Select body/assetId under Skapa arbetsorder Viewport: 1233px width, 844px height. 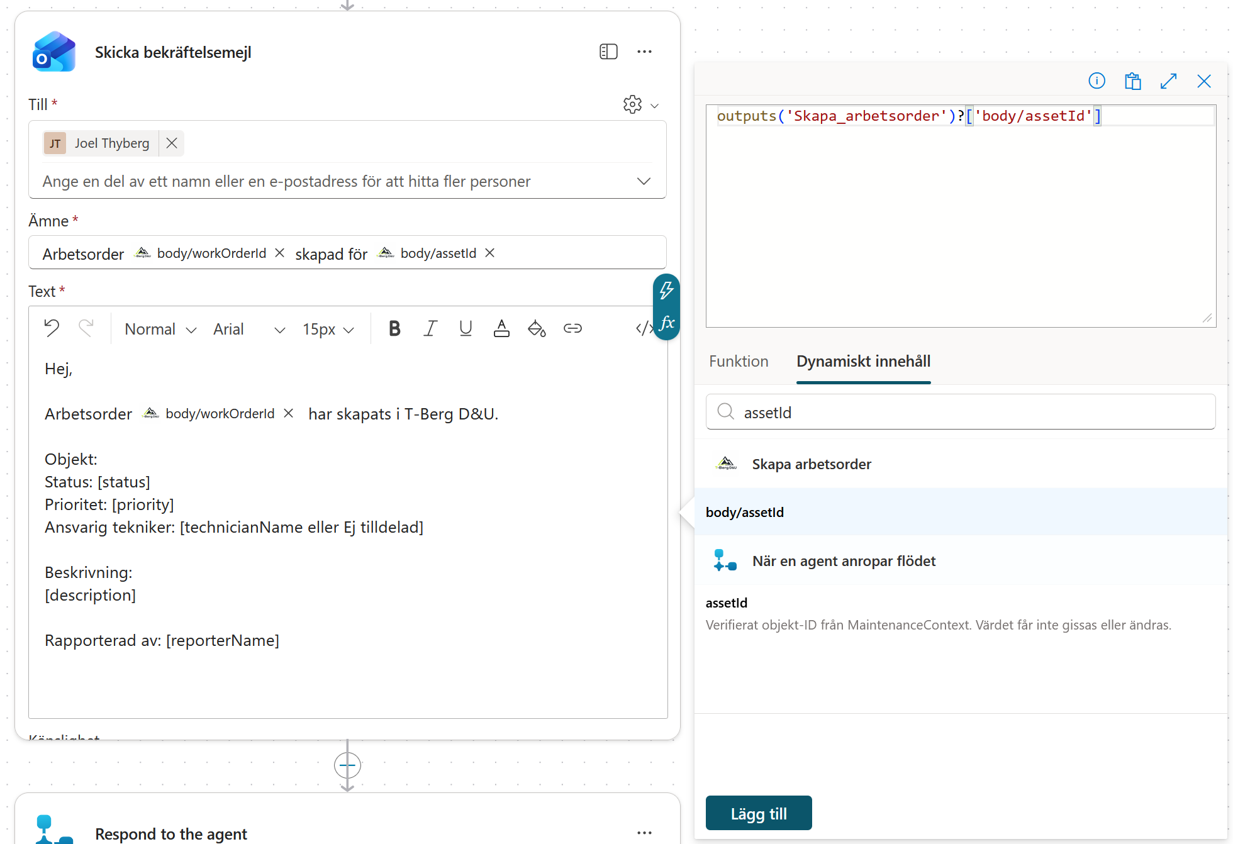click(x=961, y=512)
